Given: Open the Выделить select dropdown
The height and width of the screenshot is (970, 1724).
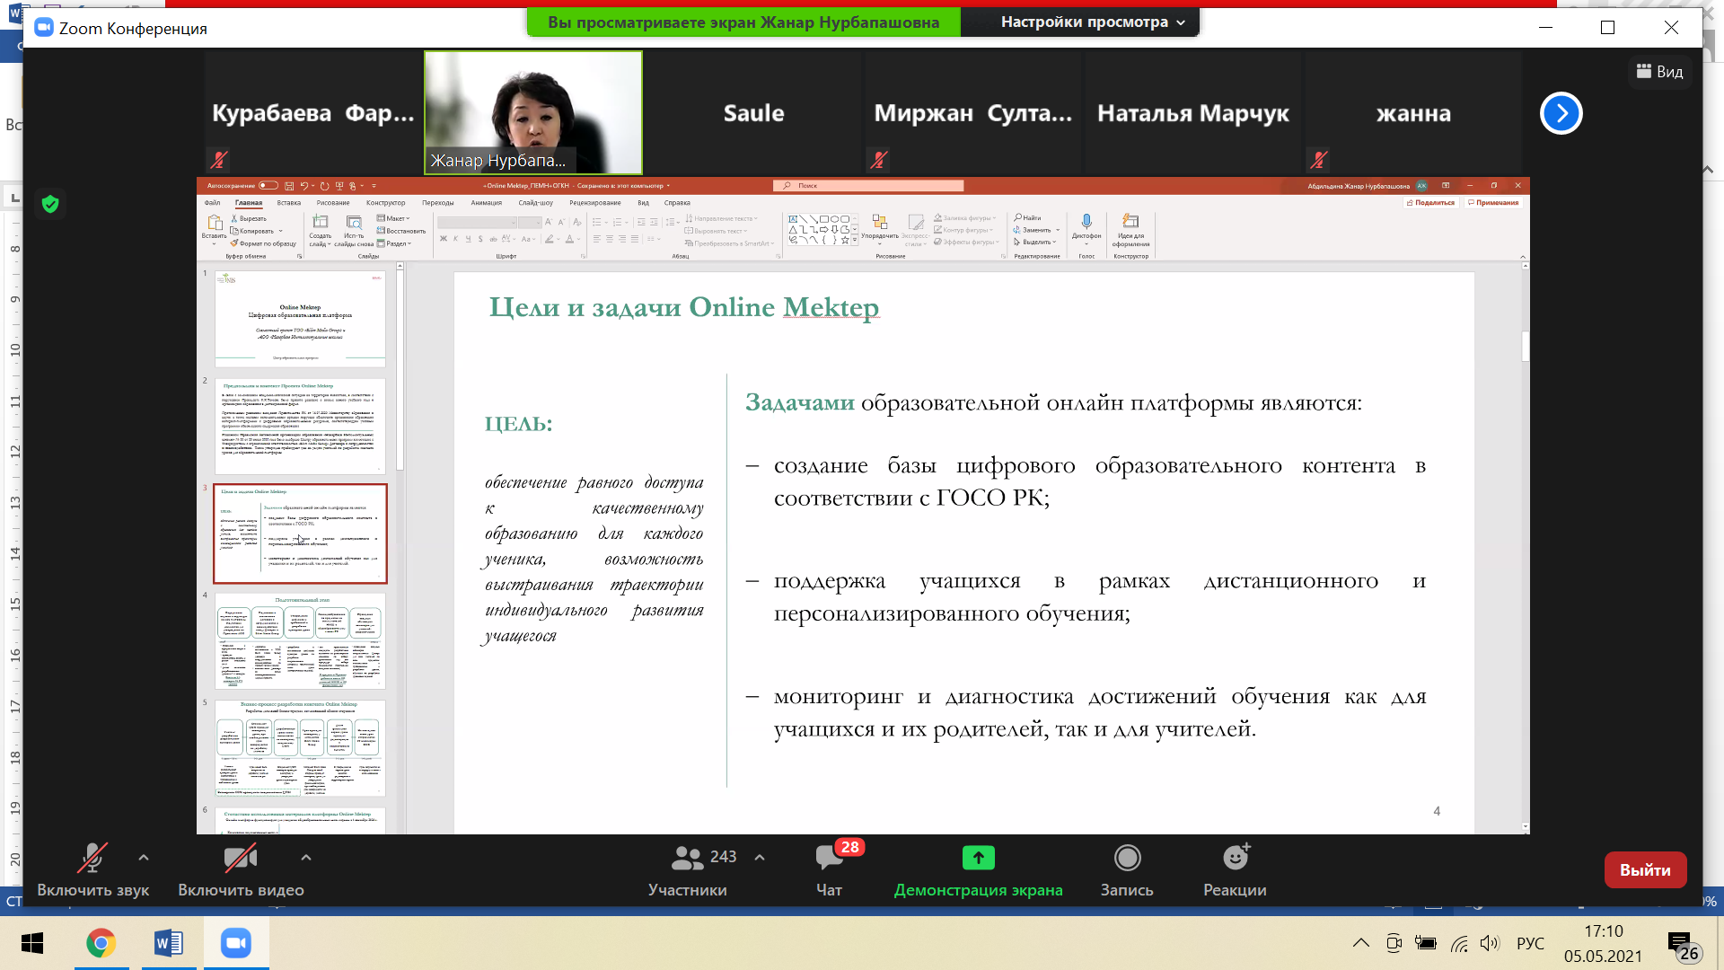Looking at the screenshot, I should tap(1035, 242).
